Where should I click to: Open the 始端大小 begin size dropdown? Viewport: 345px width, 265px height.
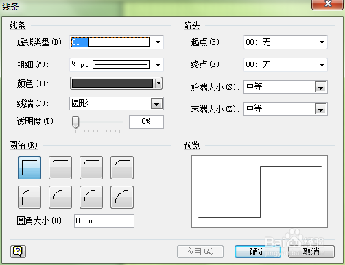(x=320, y=88)
